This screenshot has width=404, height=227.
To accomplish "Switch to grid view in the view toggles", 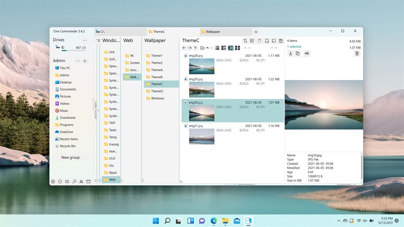I will tap(238, 48).
